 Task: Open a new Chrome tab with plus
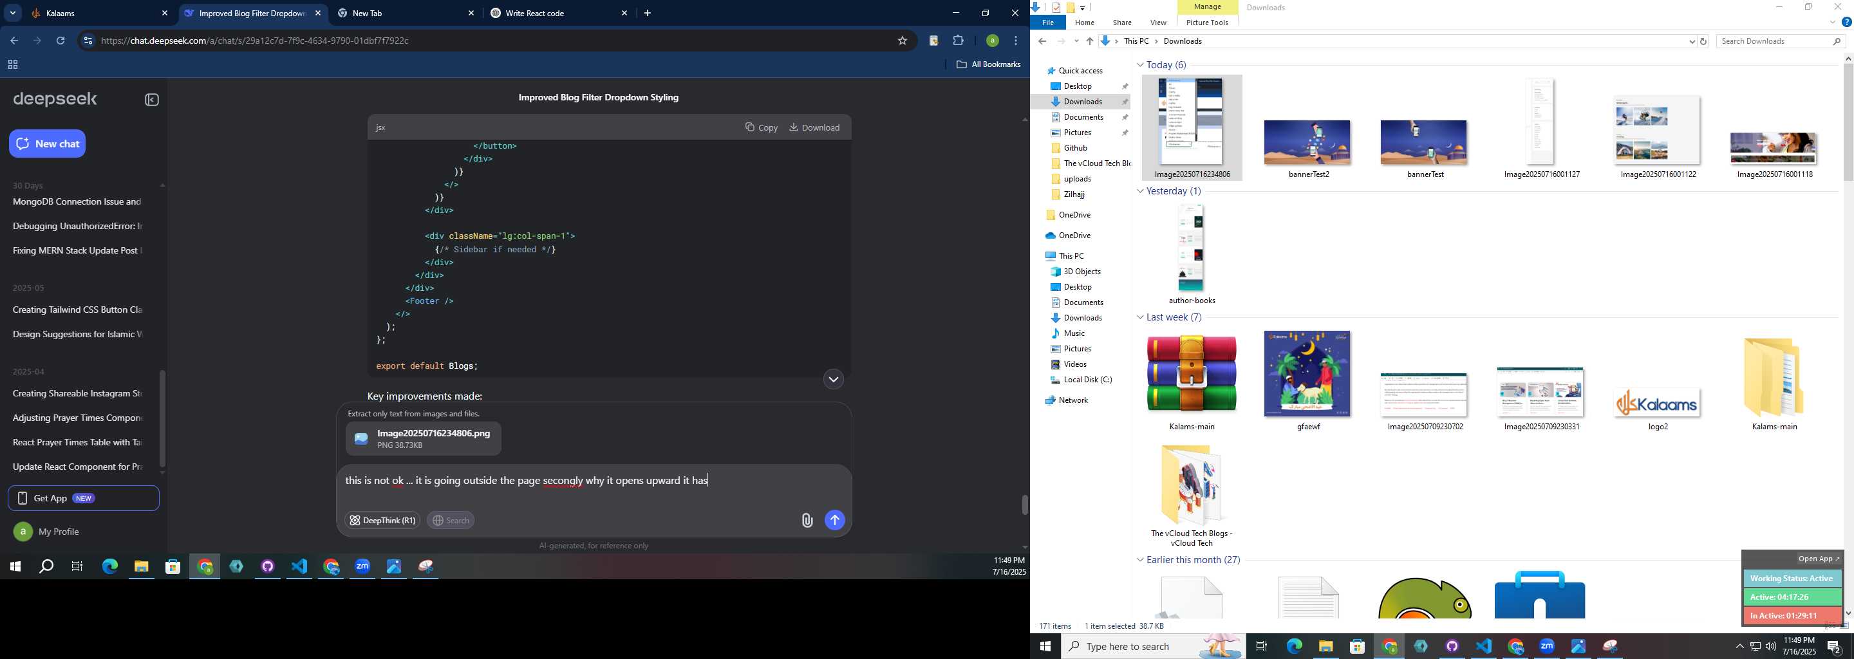pyautogui.click(x=648, y=13)
